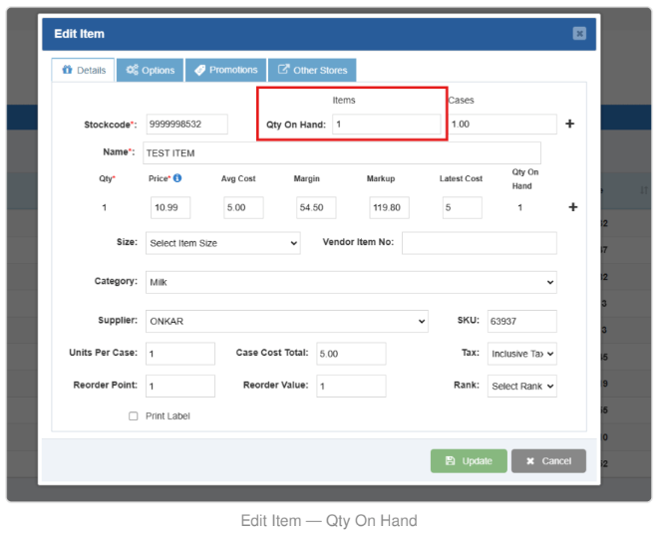Open the Tax dropdown
The width and height of the screenshot is (660, 534).
(x=522, y=354)
